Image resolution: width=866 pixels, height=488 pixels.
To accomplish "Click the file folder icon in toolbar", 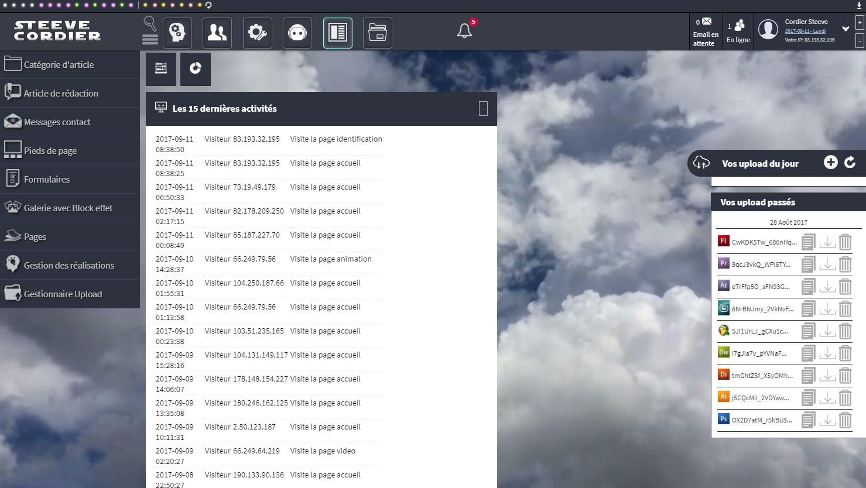I will pyautogui.click(x=378, y=33).
